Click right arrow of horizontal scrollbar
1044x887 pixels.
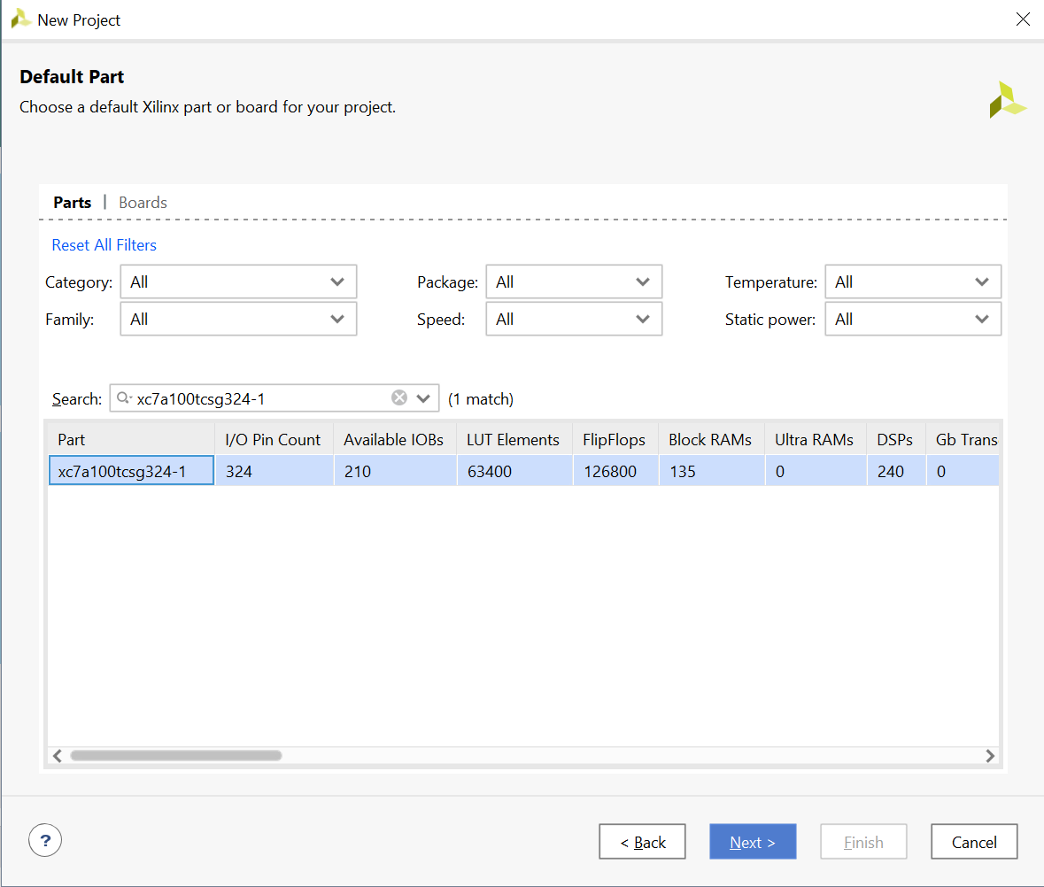[990, 756]
